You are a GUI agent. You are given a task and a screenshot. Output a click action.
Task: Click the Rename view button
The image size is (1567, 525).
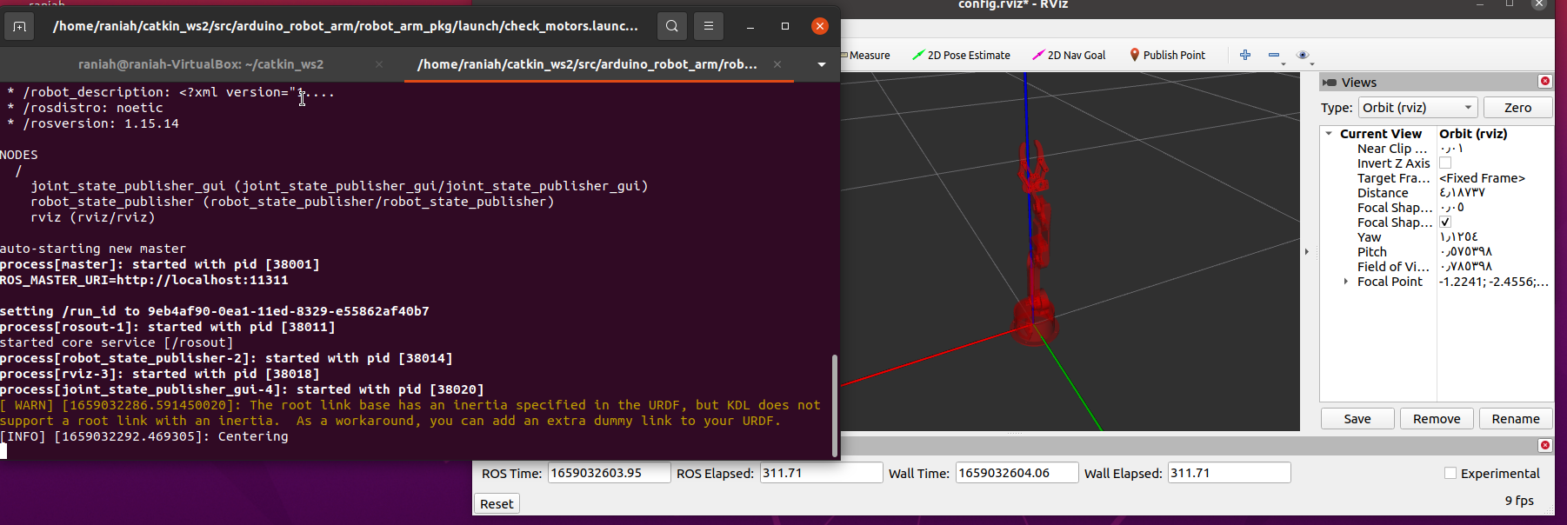[1516, 419]
